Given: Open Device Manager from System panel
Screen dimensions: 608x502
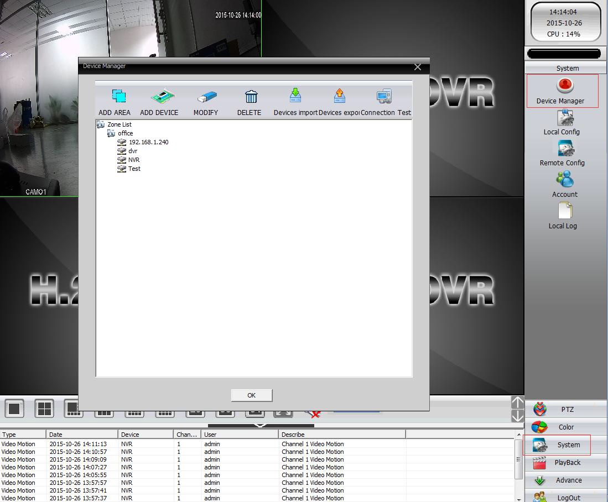Looking at the screenshot, I should pyautogui.click(x=562, y=91).
